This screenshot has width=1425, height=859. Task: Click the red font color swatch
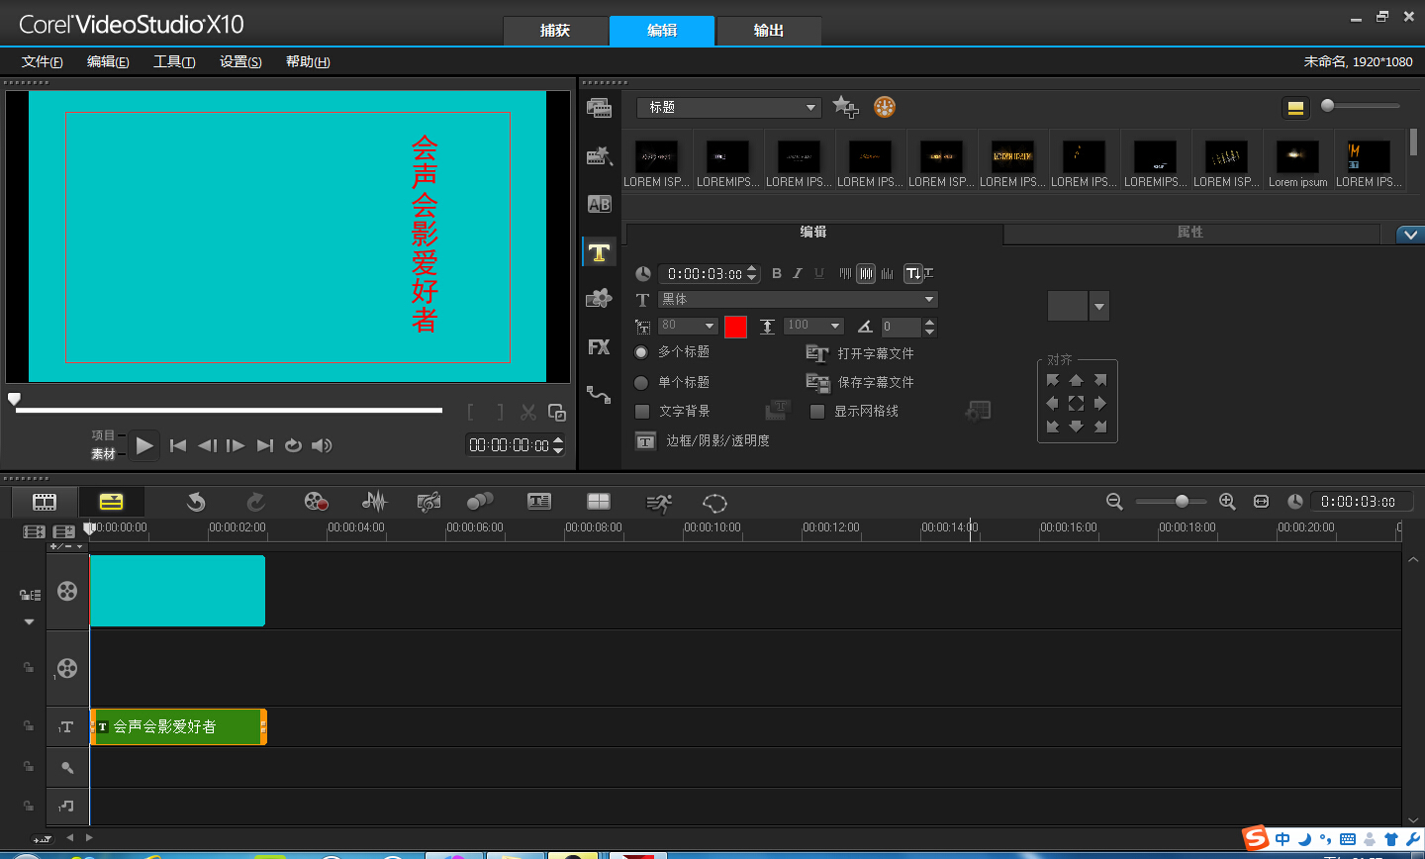(735, 327)
